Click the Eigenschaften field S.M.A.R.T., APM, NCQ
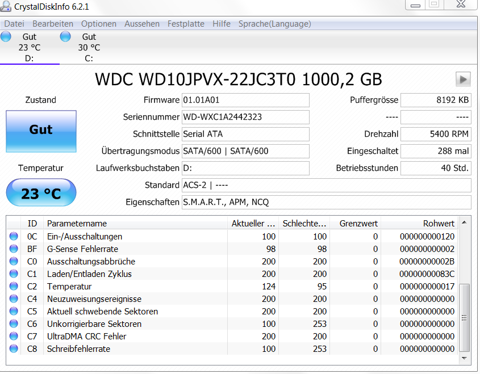Screen dimensions: 480x374 tap(326, 202)
